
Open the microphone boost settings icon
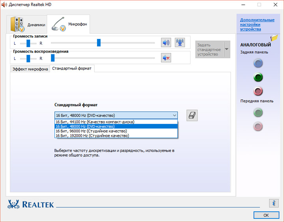click(180, 43)
